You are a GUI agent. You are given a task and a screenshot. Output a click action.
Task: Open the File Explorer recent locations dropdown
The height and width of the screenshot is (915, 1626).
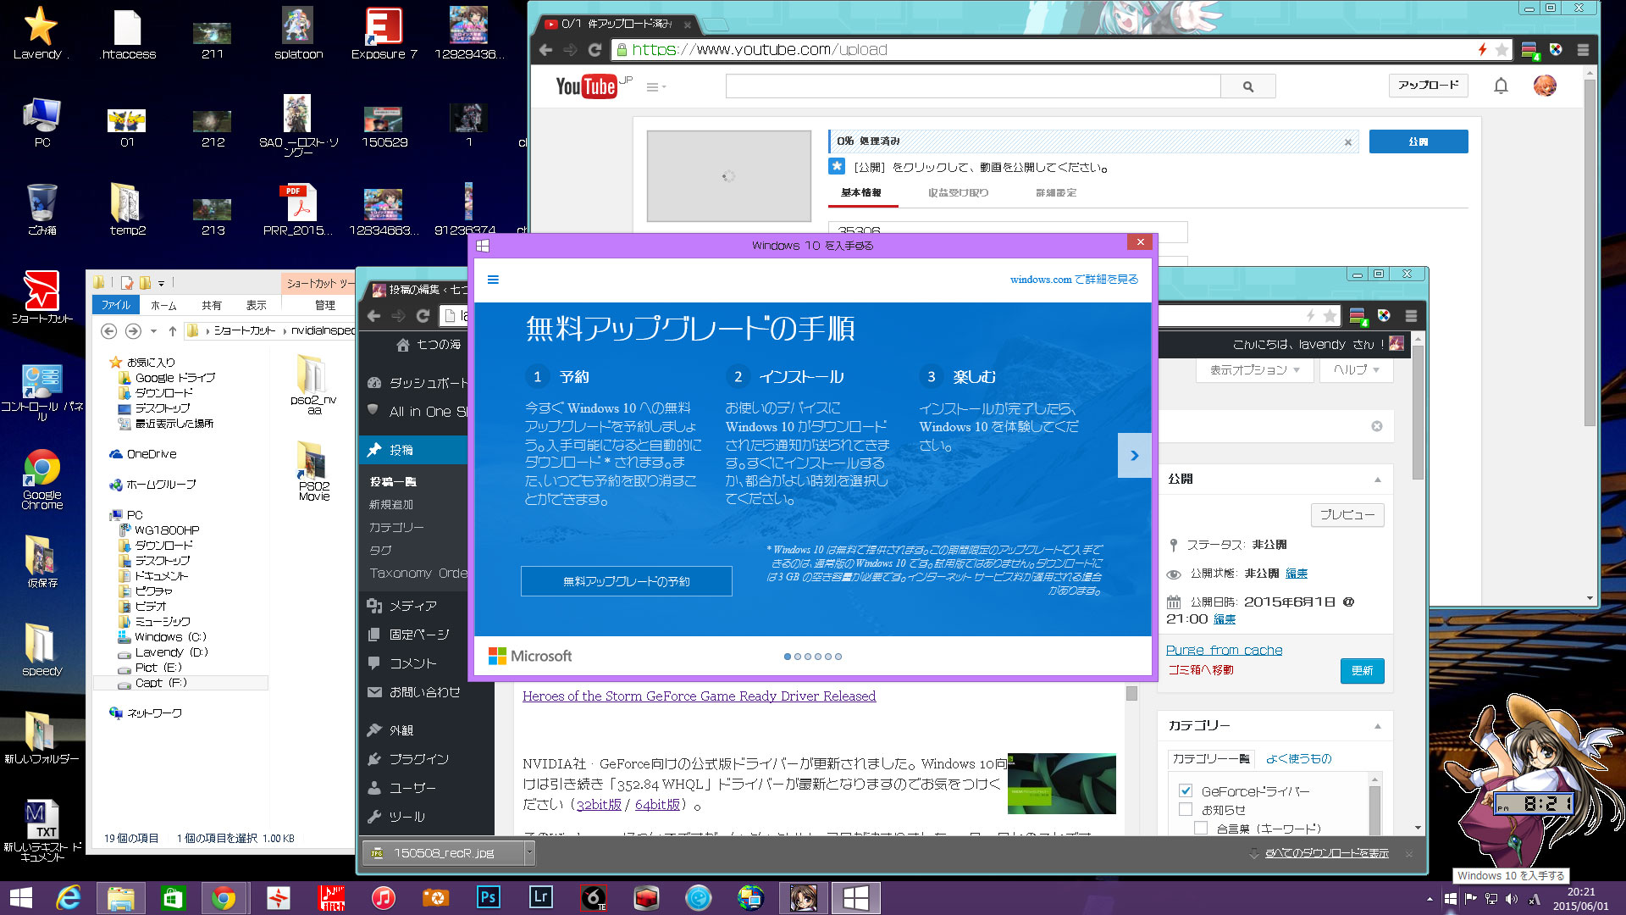point(153,331)
